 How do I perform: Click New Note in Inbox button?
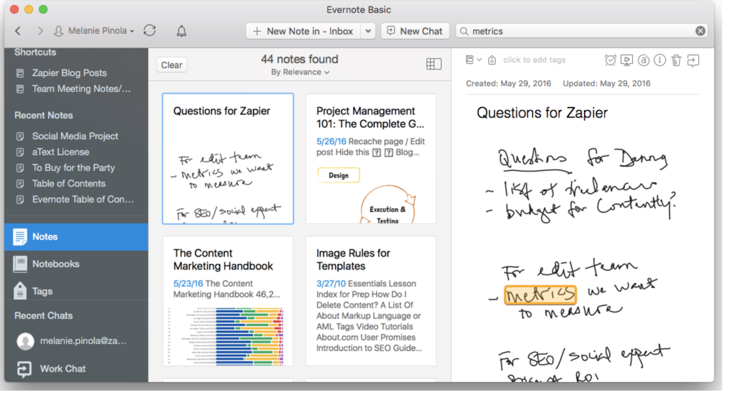coord(303,31)
